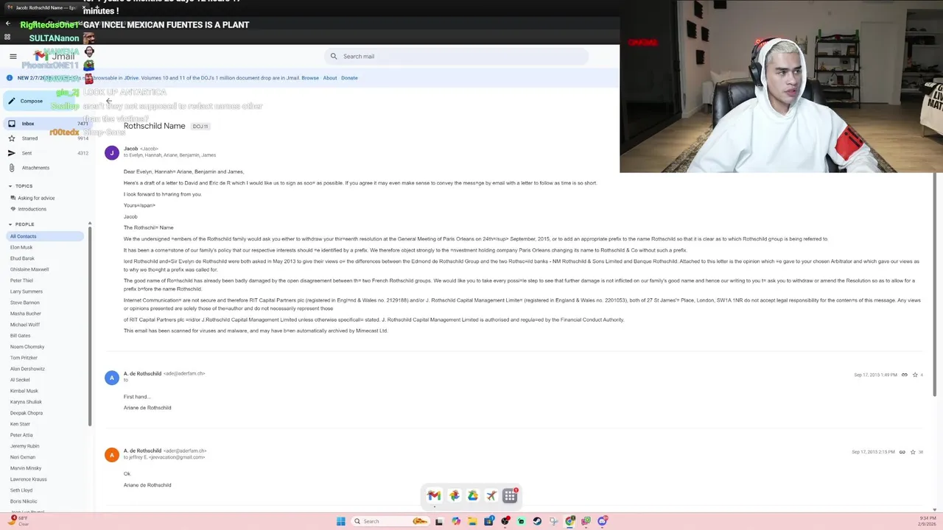Open the airplane Flights dock icon
943x530 pixels.
pyautogui.click(x=491, y=495)
